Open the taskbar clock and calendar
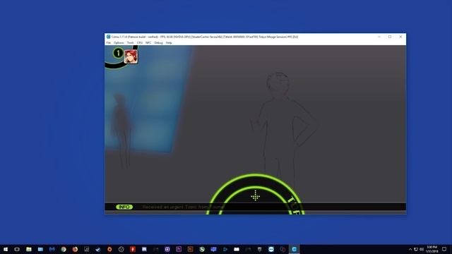452x254 pixels. pyautogui.click(x=432, y=249)
